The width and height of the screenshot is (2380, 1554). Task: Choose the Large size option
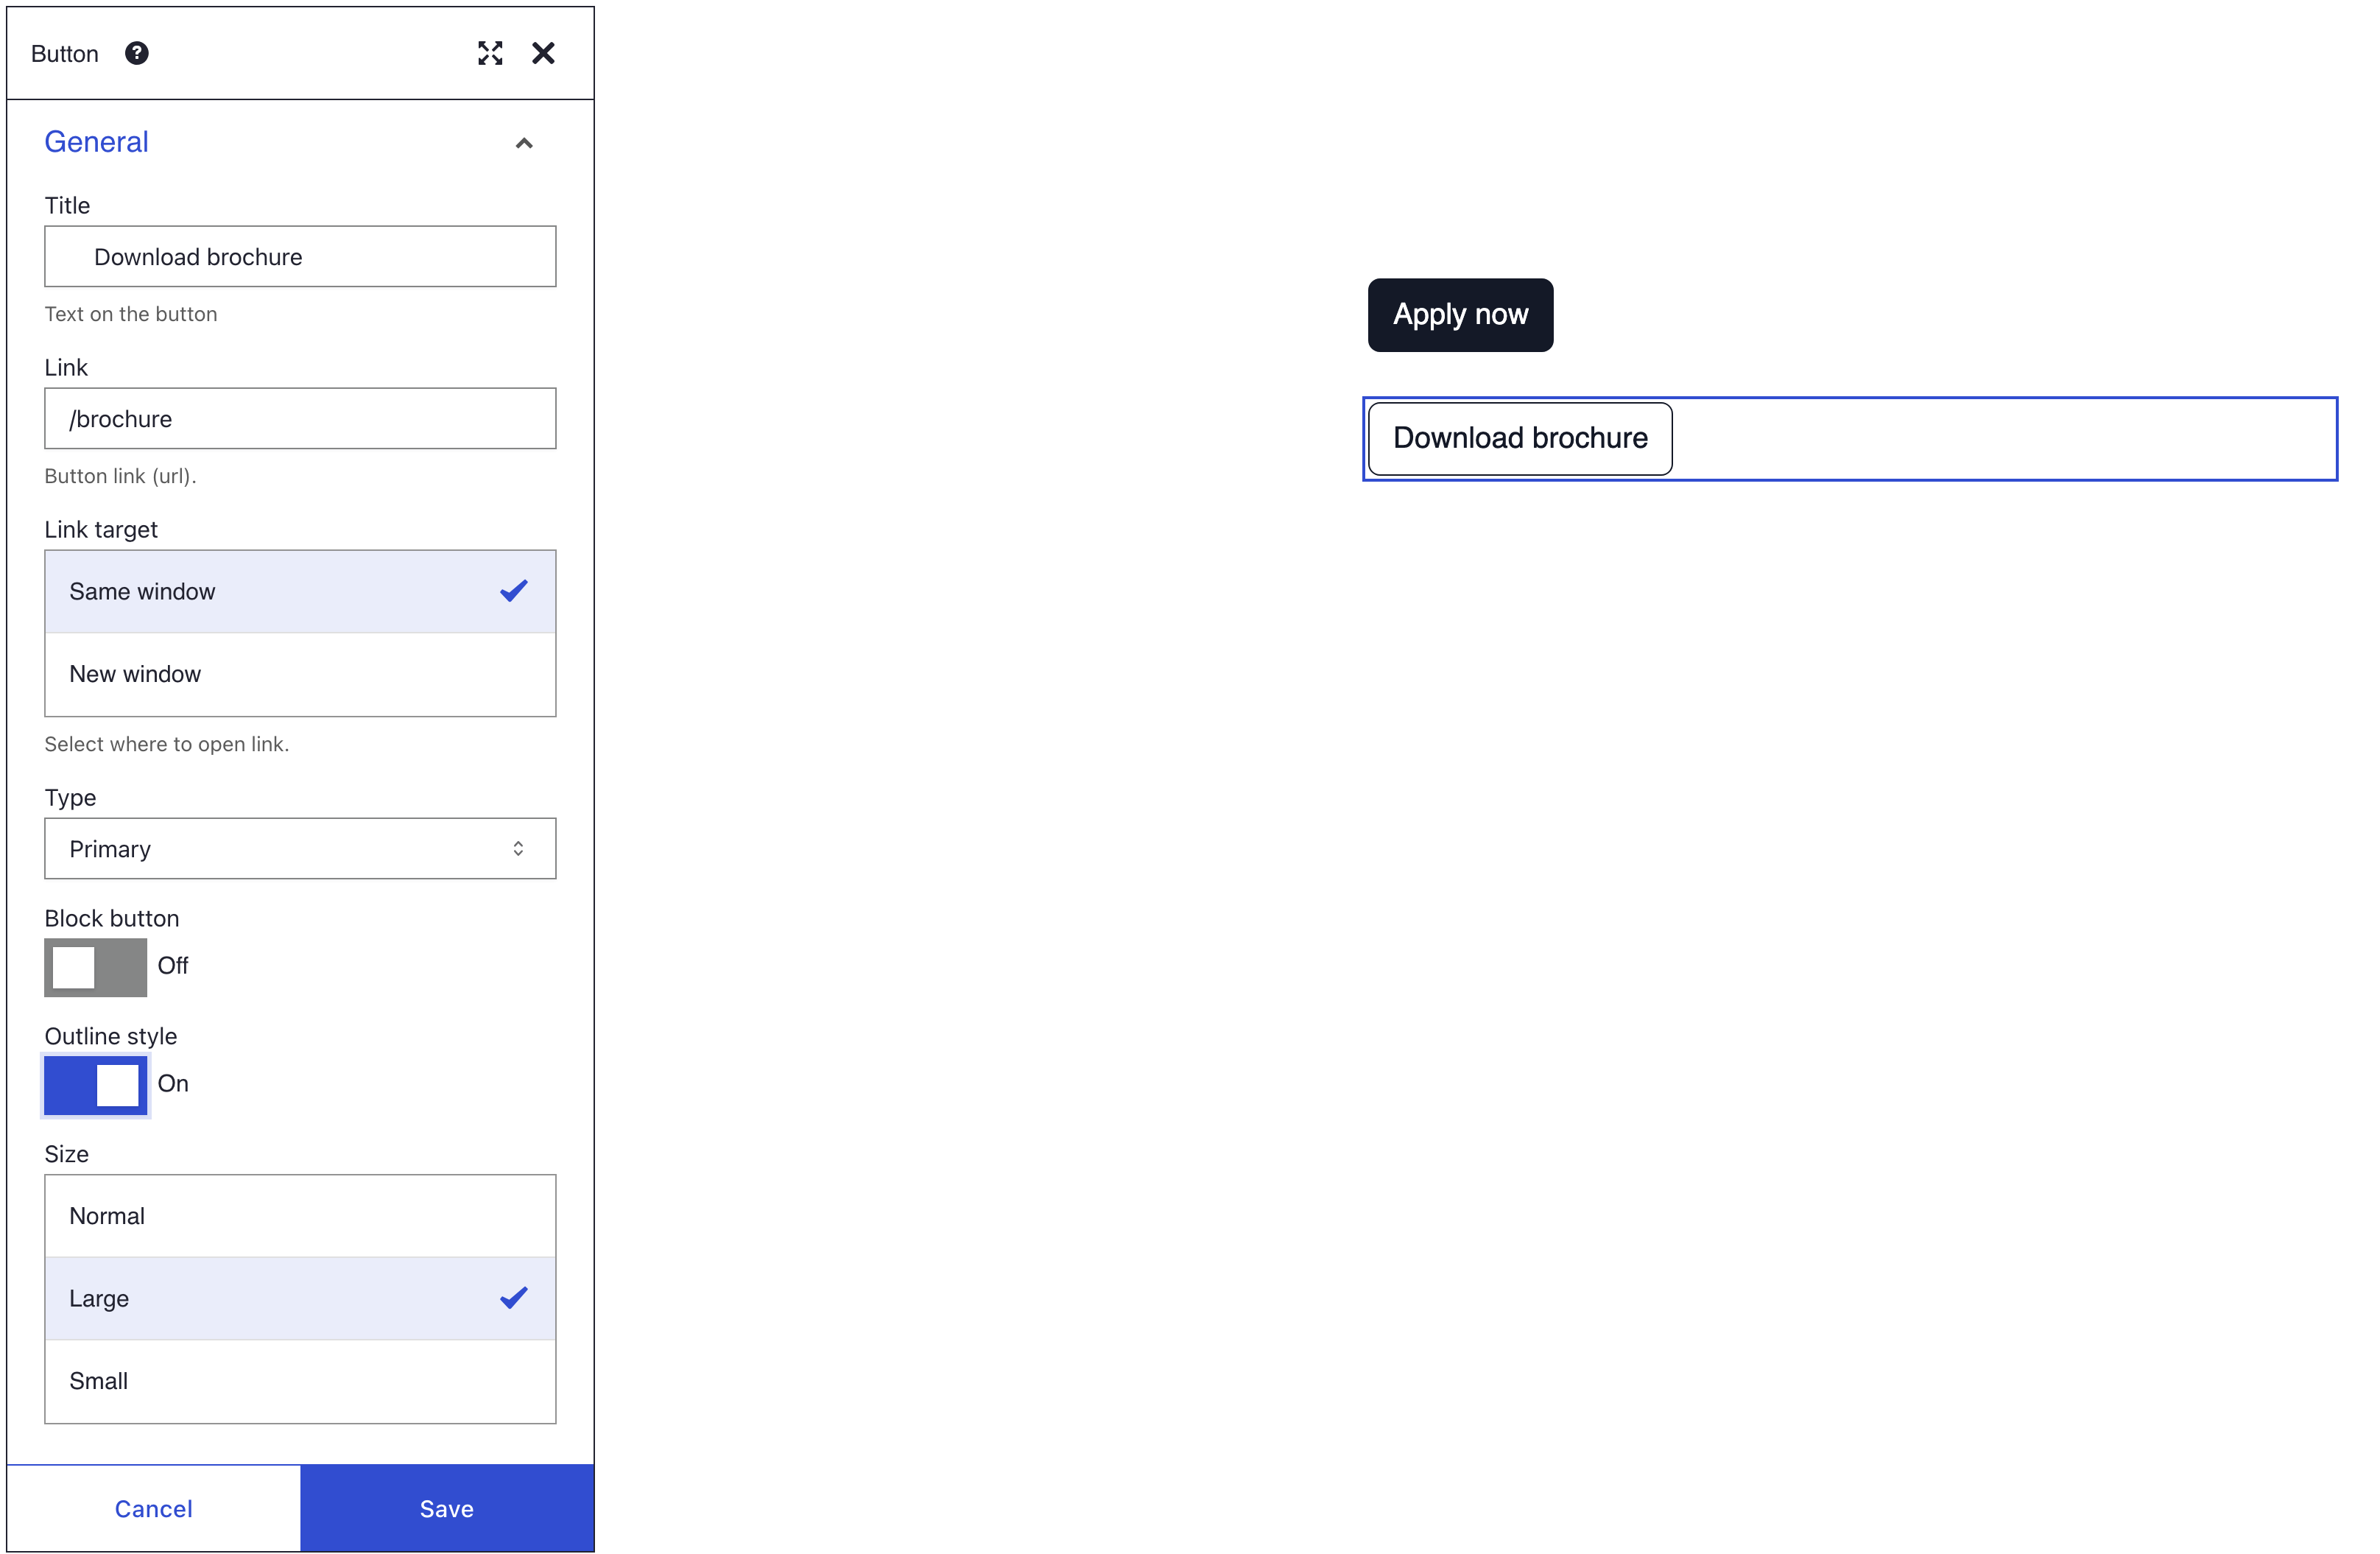tap(300, 1298)
